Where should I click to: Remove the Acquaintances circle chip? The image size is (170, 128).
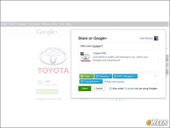(x=101, y=82)
